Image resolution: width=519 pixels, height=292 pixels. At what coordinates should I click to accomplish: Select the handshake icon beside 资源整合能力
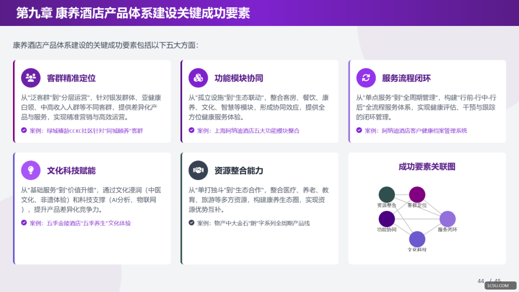tap(198, 170)
